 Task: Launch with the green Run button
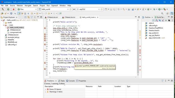click(x=8, y=9)
